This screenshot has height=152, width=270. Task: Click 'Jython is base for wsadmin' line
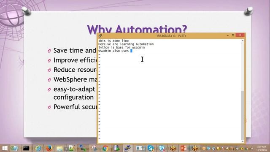point(121,47)
